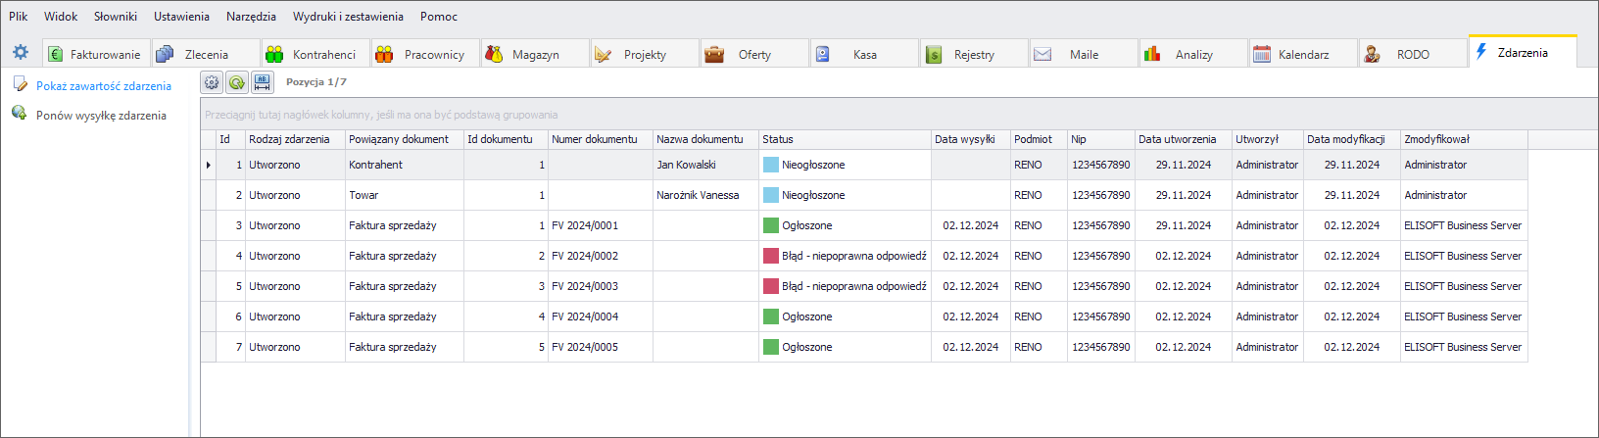Viewport: 1599px width, 438px height.
Task: Open the Słowniki menu
Action: 116,17
